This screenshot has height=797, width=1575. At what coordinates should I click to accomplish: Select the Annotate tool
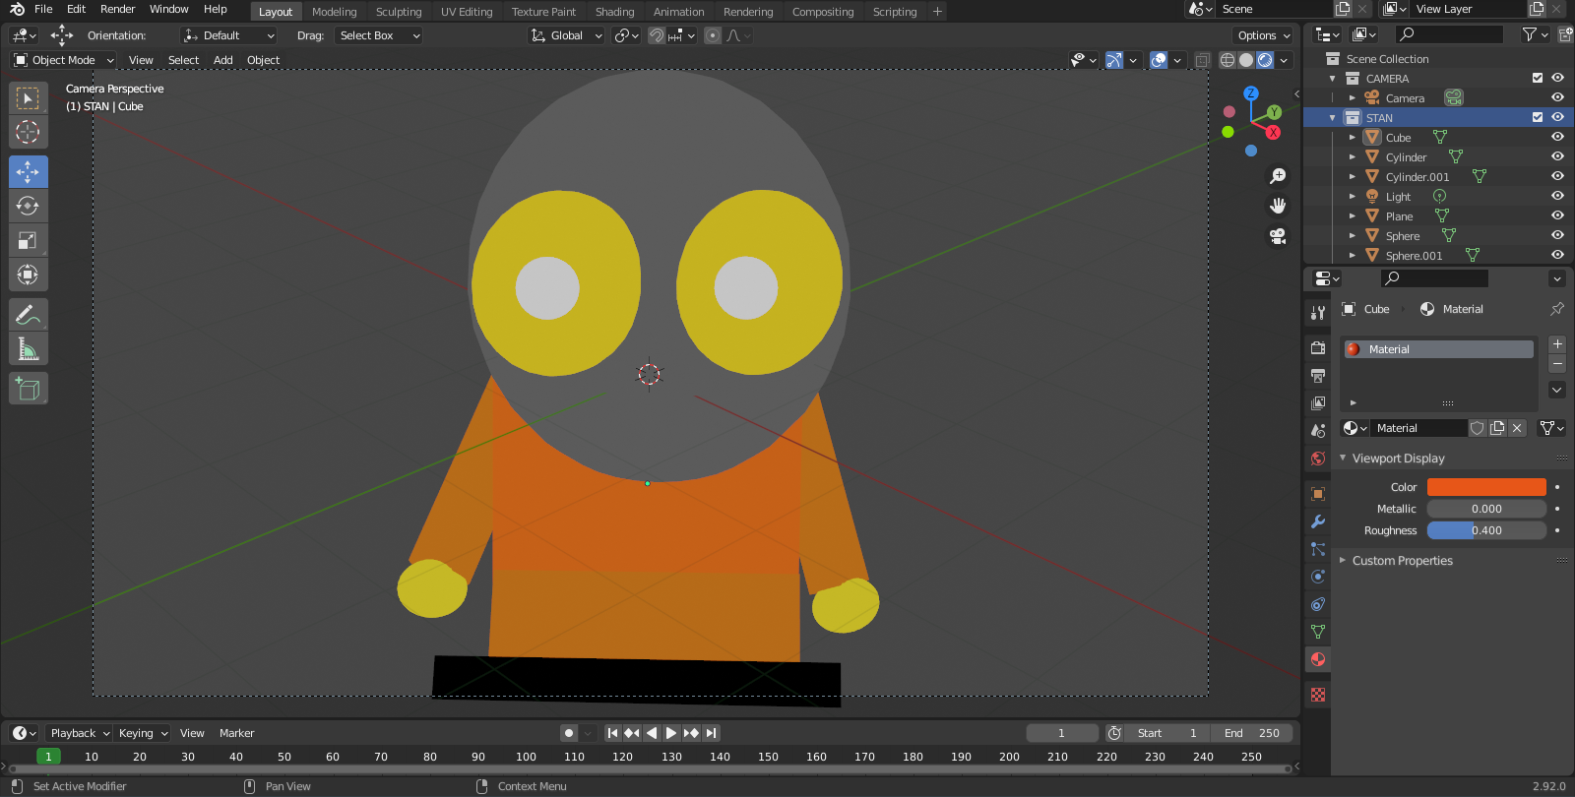click(x=28, y=315)
